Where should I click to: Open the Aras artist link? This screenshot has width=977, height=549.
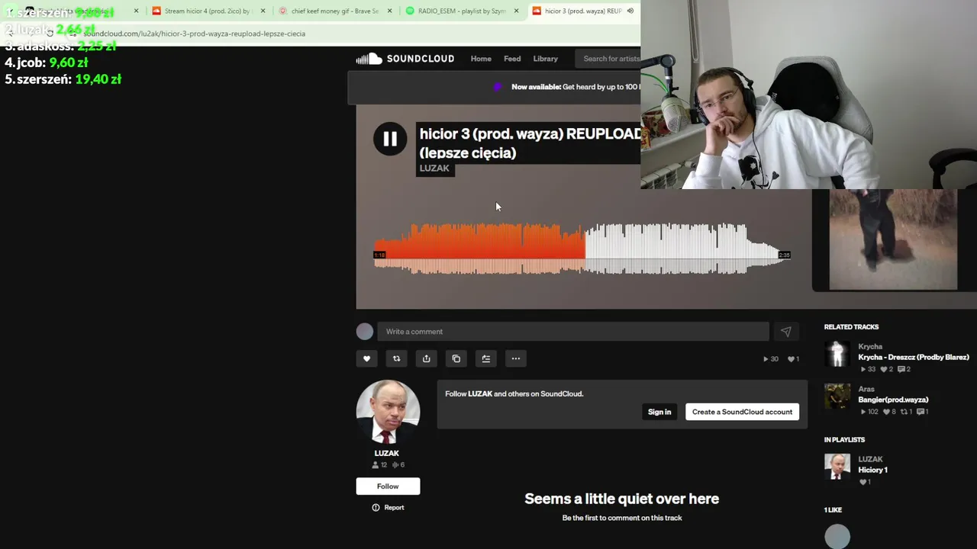point(866,390)
